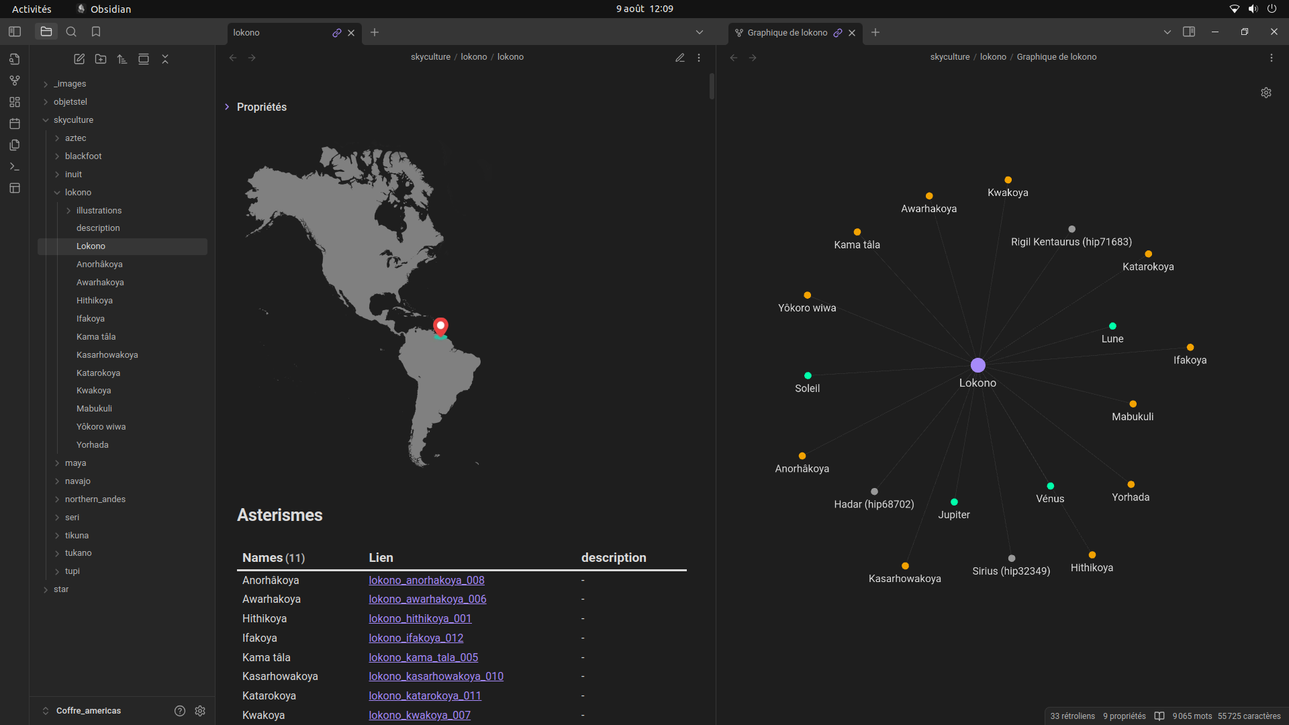Collapse all folders in explorer
Viewport: 1289px width, 725px height.
pos(165,59)
